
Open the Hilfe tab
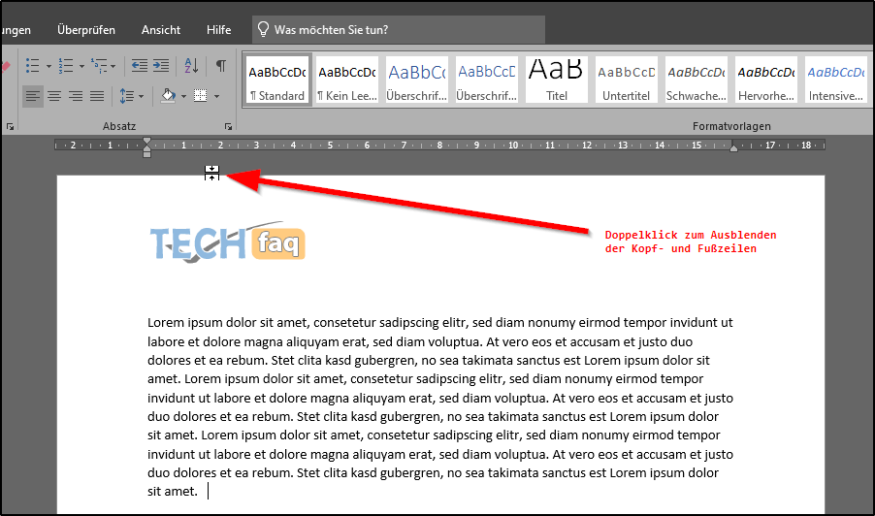coord(219,30)
